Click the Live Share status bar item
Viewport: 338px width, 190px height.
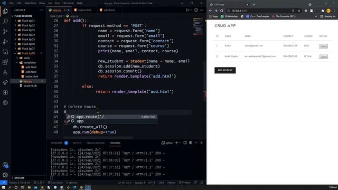coord(55,183)
